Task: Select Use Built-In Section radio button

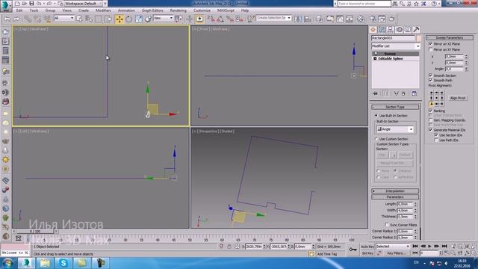Action: pos(376,116)
